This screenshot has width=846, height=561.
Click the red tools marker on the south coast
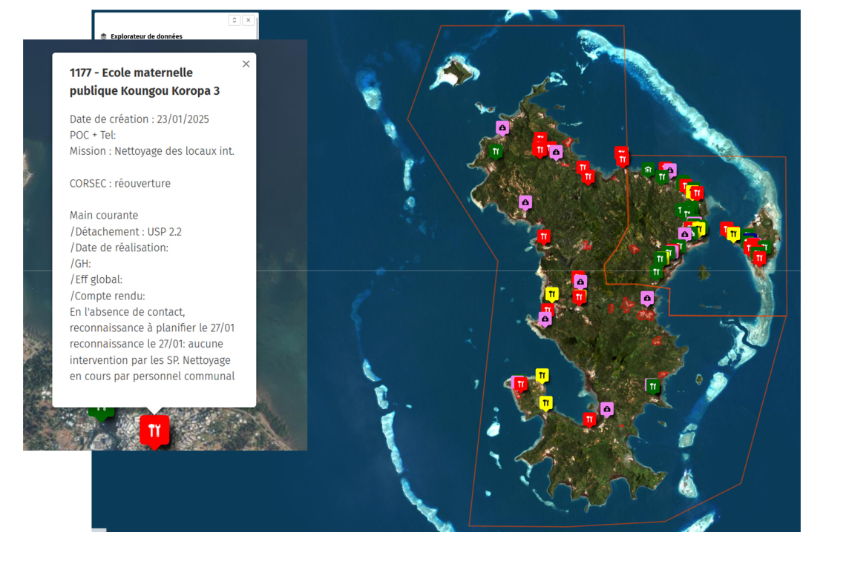(589, 419)
